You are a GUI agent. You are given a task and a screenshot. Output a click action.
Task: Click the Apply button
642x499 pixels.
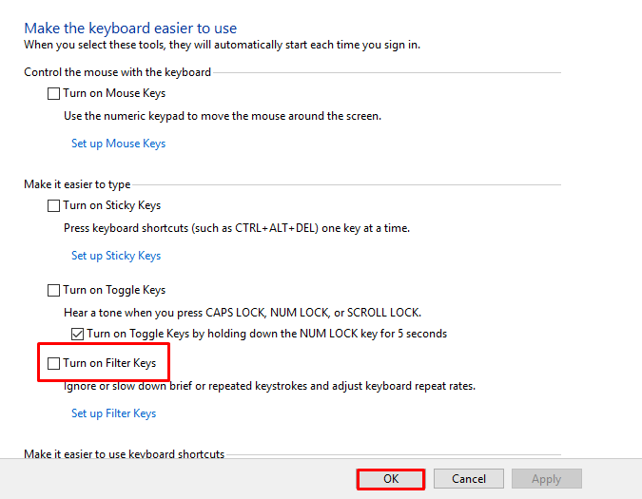pos(546,479)
